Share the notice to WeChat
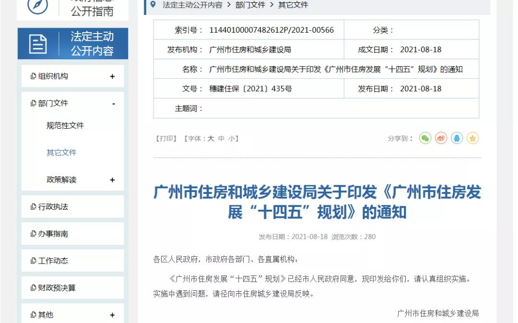 pyautogui.click(x=425, y=138)
